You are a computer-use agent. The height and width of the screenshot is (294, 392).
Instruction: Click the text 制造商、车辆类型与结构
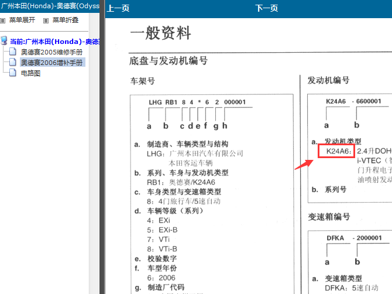click(187, 144)
